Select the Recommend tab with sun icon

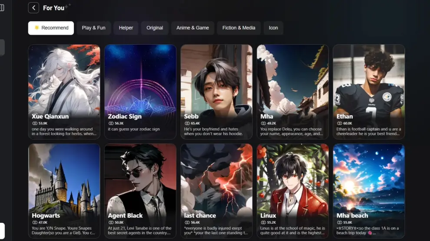pos(51,28)
